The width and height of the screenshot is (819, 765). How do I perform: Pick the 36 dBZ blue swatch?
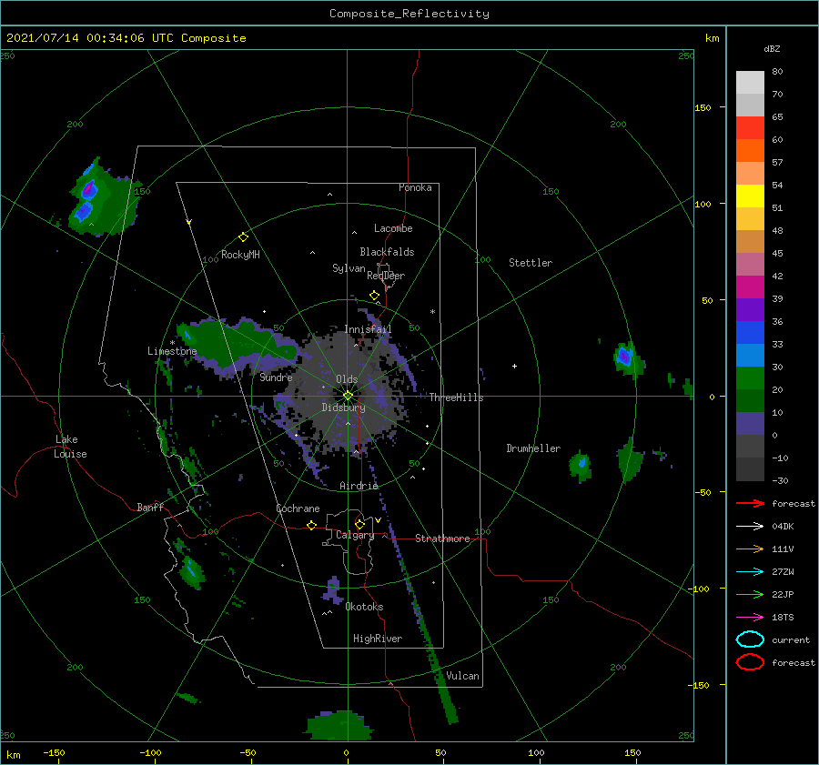(x=750, y=332)
